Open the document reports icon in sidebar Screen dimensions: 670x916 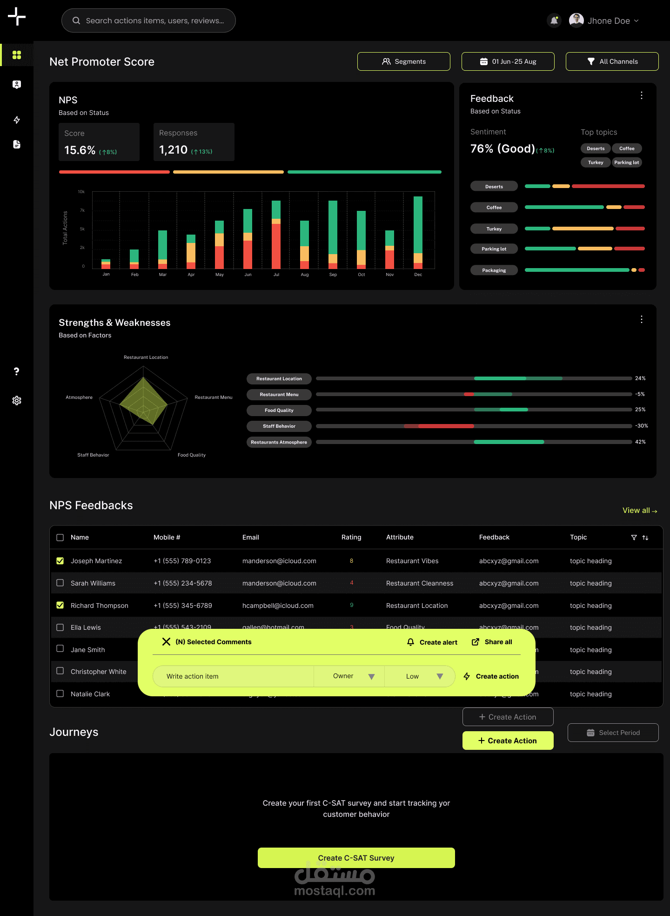(x=17, y=144)
